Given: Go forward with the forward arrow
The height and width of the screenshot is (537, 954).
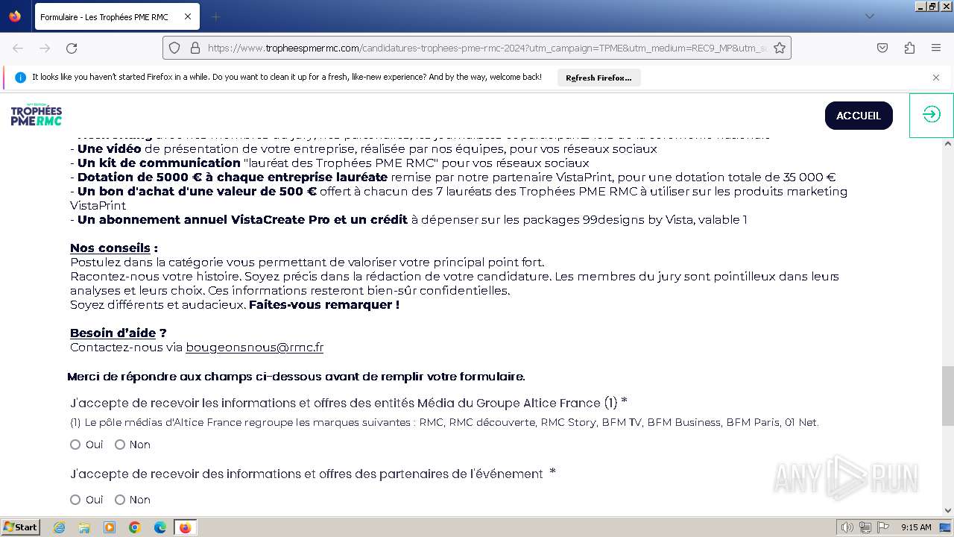Looking at the screenshot, I should point(45,48).
